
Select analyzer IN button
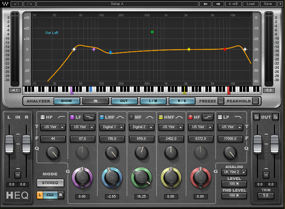[x=96, y=101]
